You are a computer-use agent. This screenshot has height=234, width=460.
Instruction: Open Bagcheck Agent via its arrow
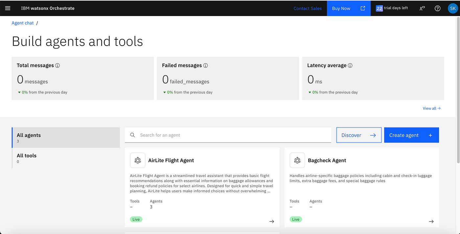coord(431,222)
